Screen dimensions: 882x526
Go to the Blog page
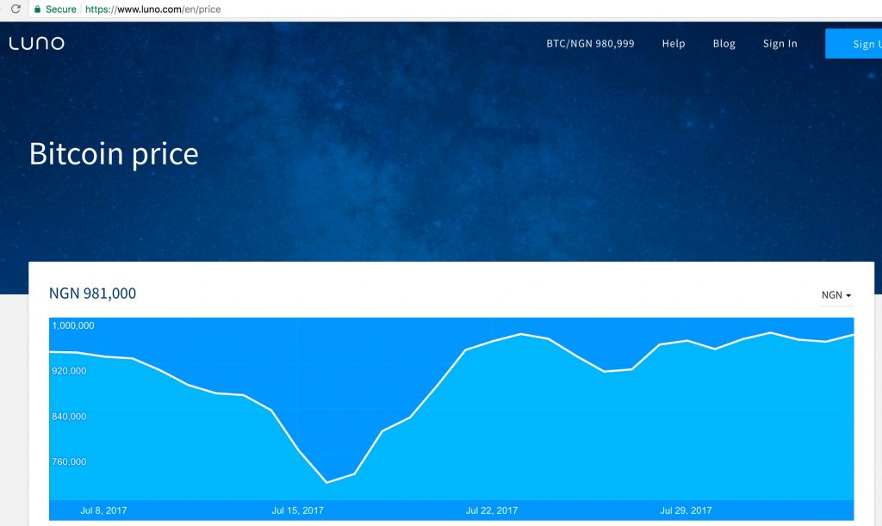coord(724,43)
